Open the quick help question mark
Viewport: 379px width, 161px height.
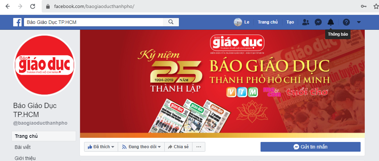pos(346,22)
